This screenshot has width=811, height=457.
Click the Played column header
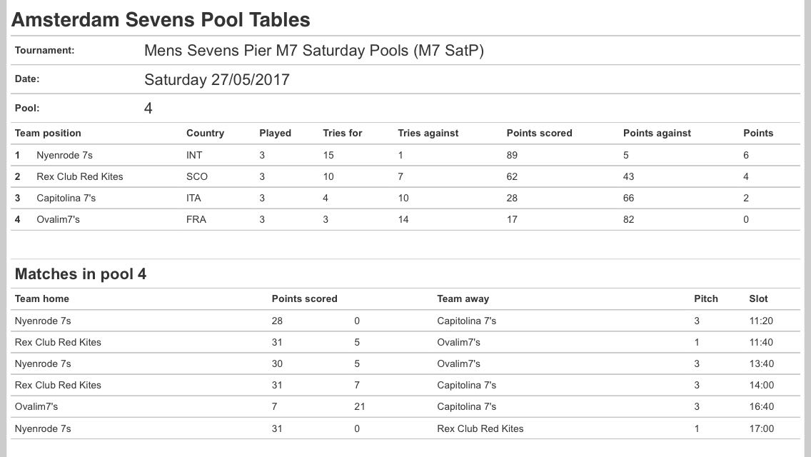(x=275, y=133)
